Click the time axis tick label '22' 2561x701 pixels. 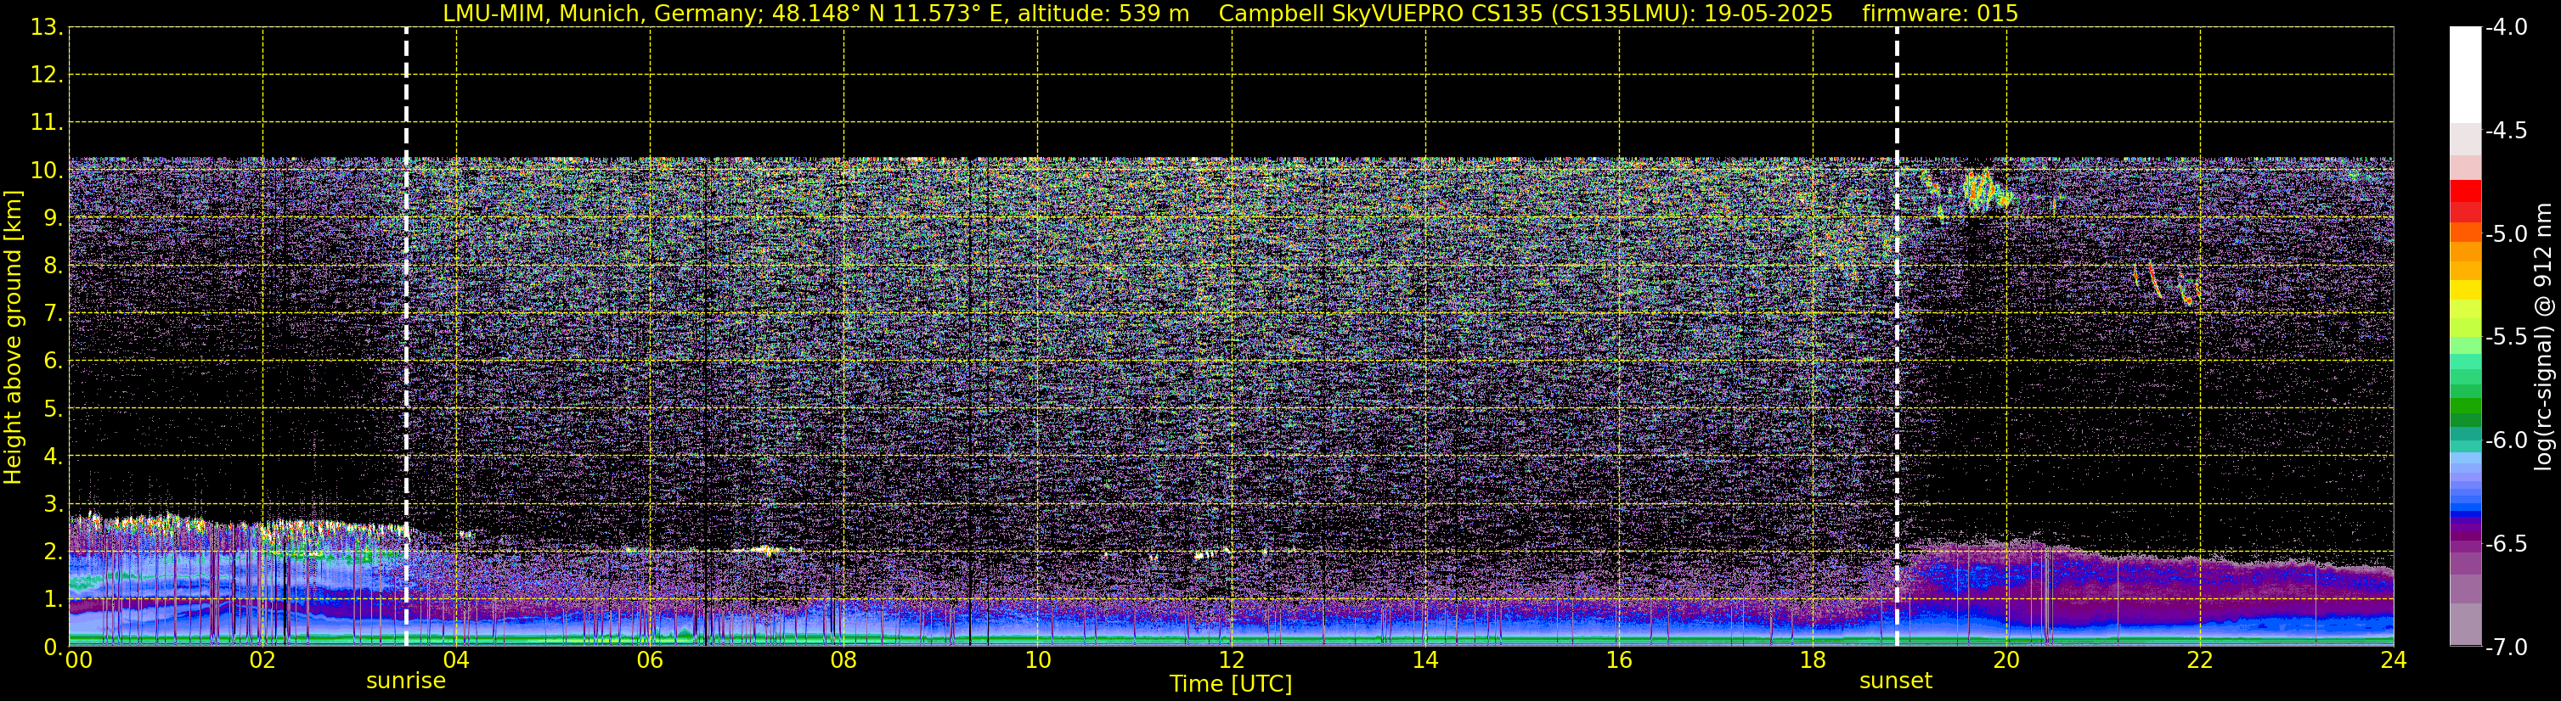point(2200,660)
